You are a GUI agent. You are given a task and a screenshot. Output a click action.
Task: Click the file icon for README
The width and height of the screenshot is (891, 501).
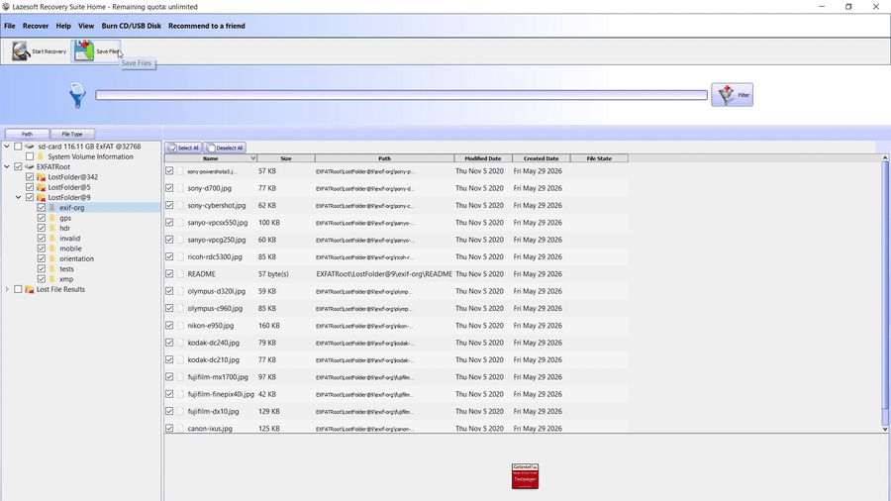coord(181,274)
